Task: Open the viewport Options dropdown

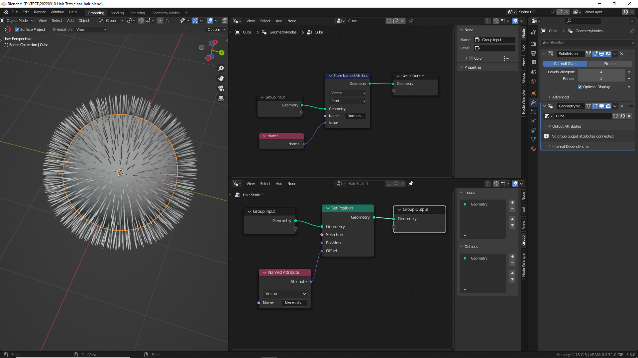Action: 216,30
